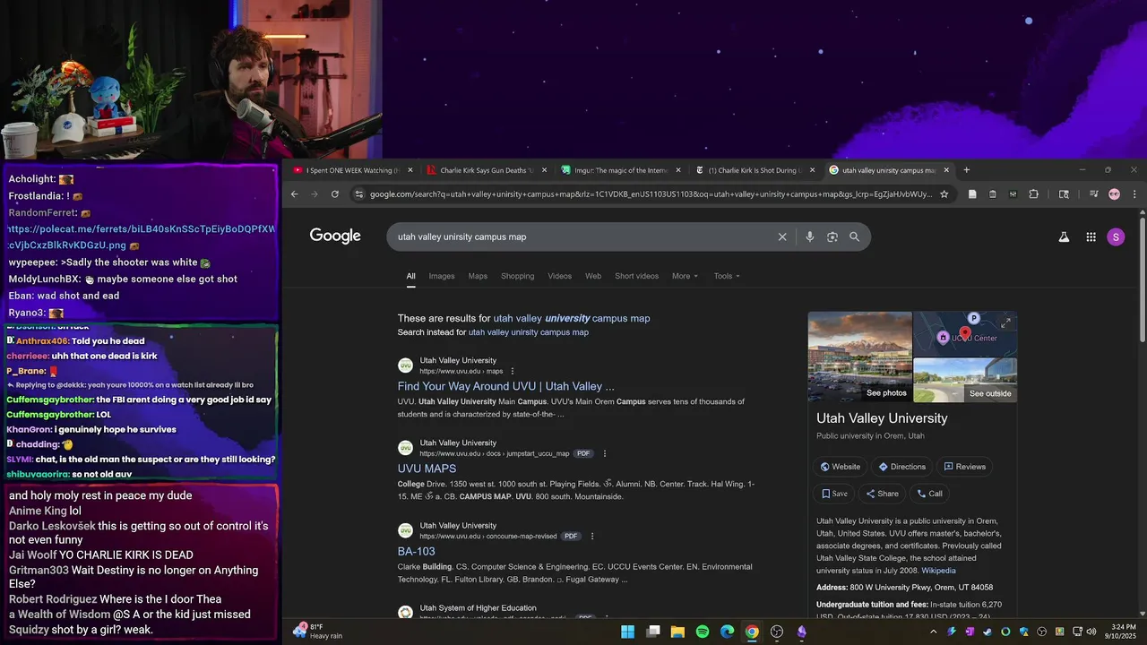Switch to Videos results tab
The image size is (1147, 645).
560,276
